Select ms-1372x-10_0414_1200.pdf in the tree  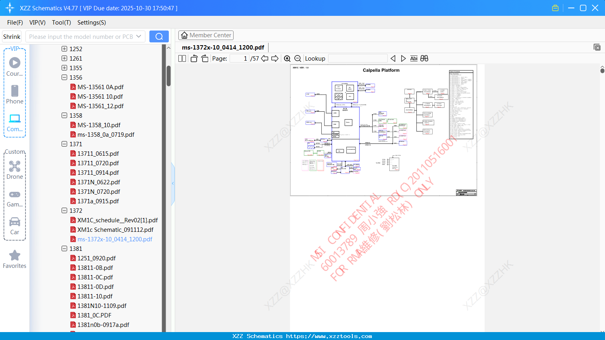coord(115,239)
